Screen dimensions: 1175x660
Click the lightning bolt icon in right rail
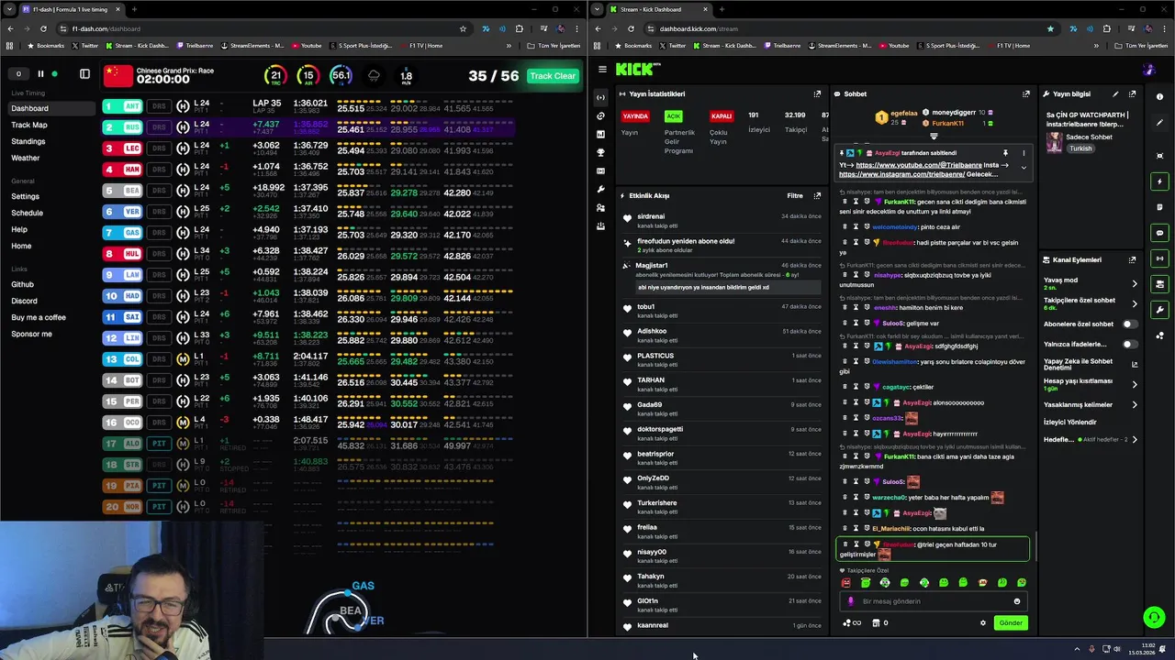coord(1160,181)
